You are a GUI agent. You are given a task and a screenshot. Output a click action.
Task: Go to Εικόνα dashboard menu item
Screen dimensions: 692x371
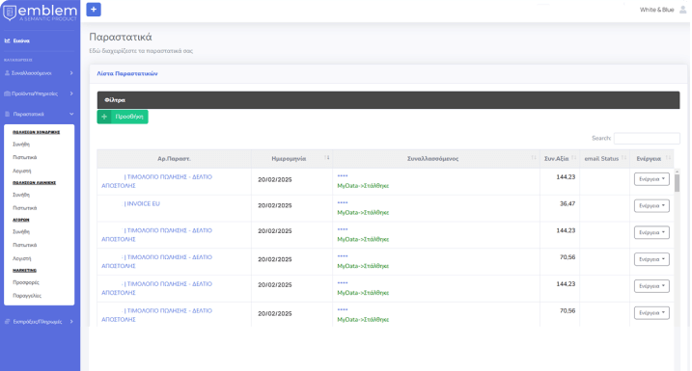[21, 40]
